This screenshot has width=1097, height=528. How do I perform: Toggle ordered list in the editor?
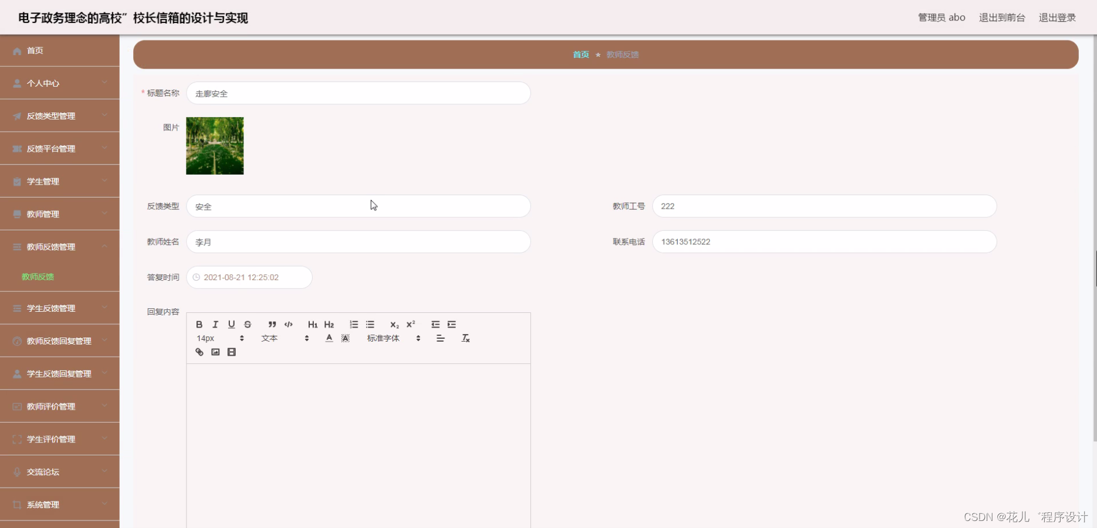(x=354, y=324)
